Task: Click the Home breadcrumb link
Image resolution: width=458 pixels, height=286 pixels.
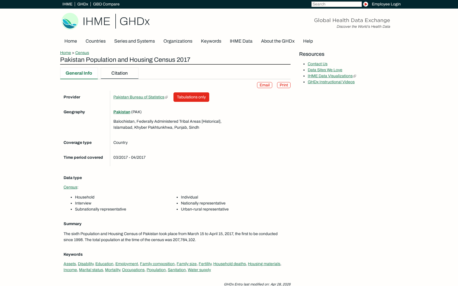Action: 66,53
